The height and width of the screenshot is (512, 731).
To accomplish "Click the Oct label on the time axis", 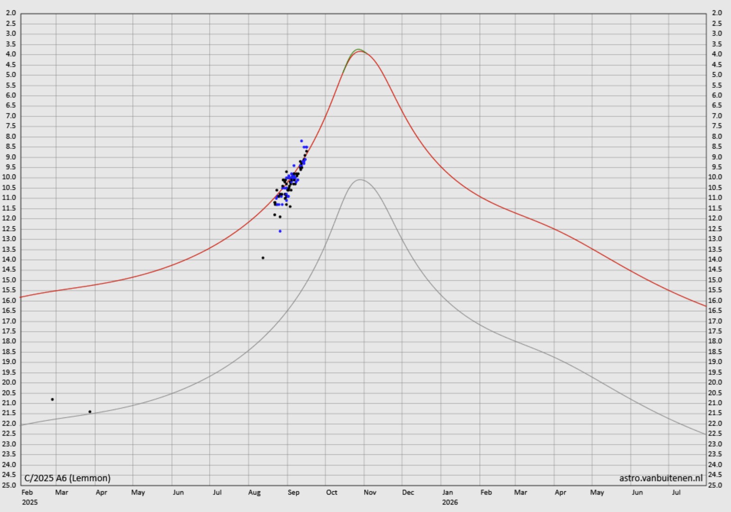I will coord(331,493).
